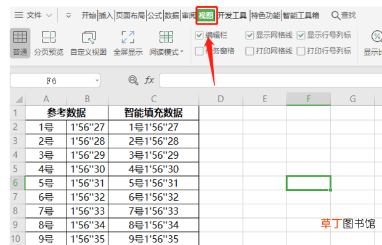Image resolution: width=382 pixels, height=245 pixels.
Task: Open the 插入 ribbon tab
Action: [106, 15]
